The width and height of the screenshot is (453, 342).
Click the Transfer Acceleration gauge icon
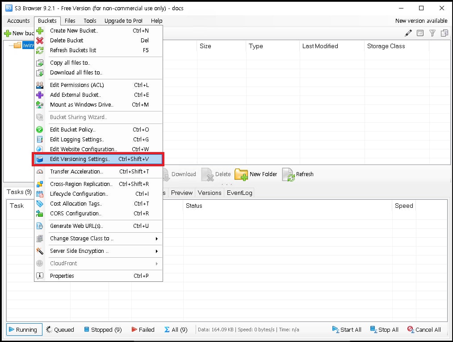click(40, 172)
